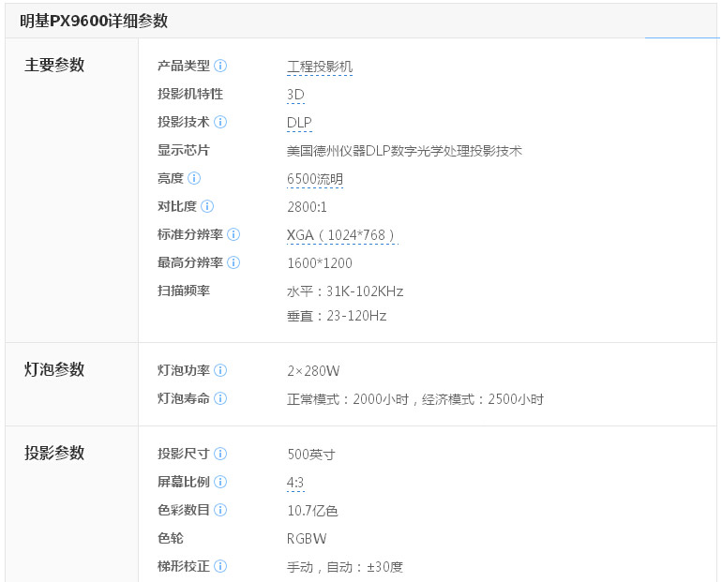
Task: Click info icon beside 对比度
Action: pyautogui.click(x=207, y=206)
